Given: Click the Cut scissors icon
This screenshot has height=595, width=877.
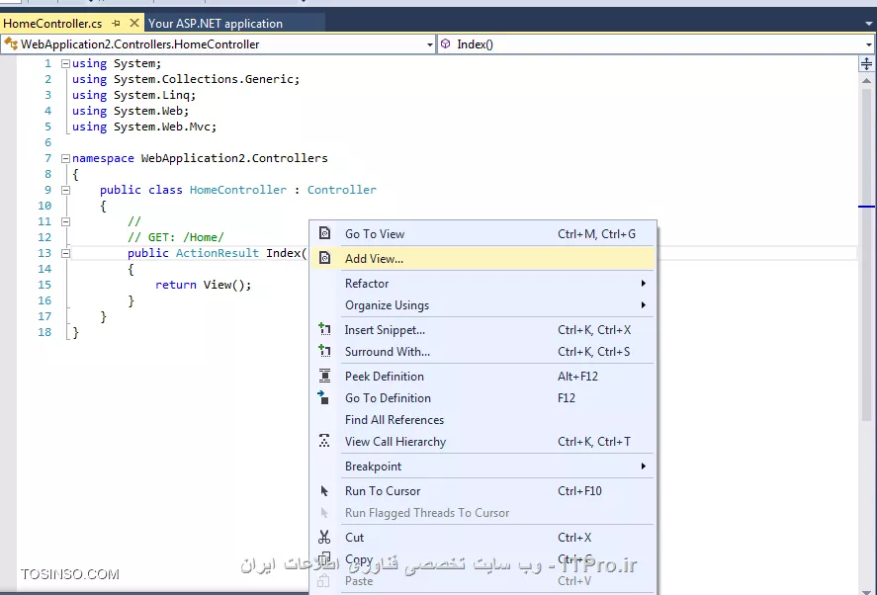Looking at the screenshot, I should pos(324,537).
